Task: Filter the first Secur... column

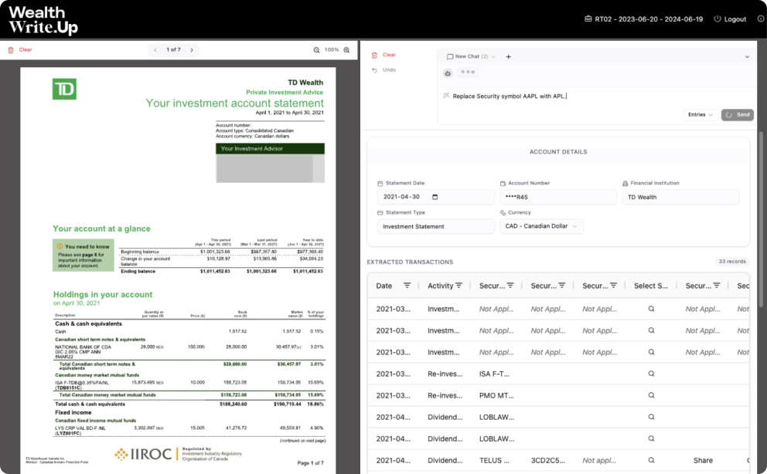Action: point(510,286)
